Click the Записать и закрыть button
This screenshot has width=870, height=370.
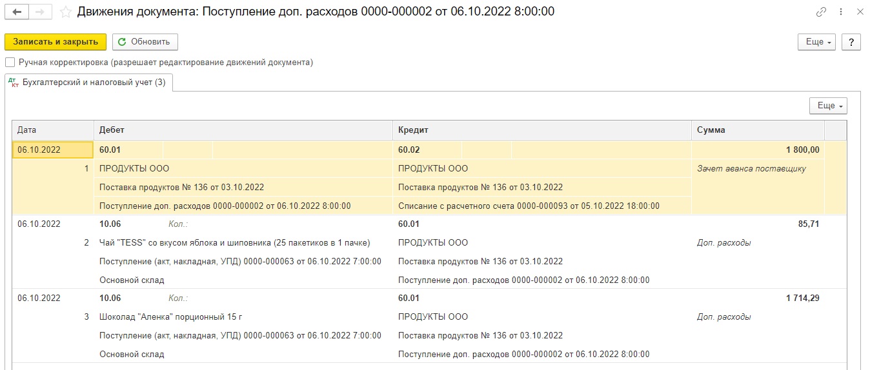tap(56, 42)
